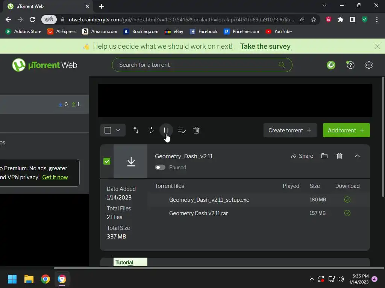Follow the Take the survey link
385x288 pixels.
coord(265,46)
